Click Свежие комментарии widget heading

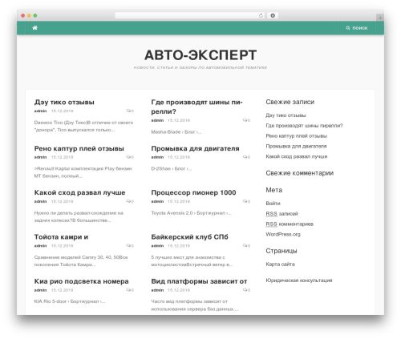(x=300, y=173)
